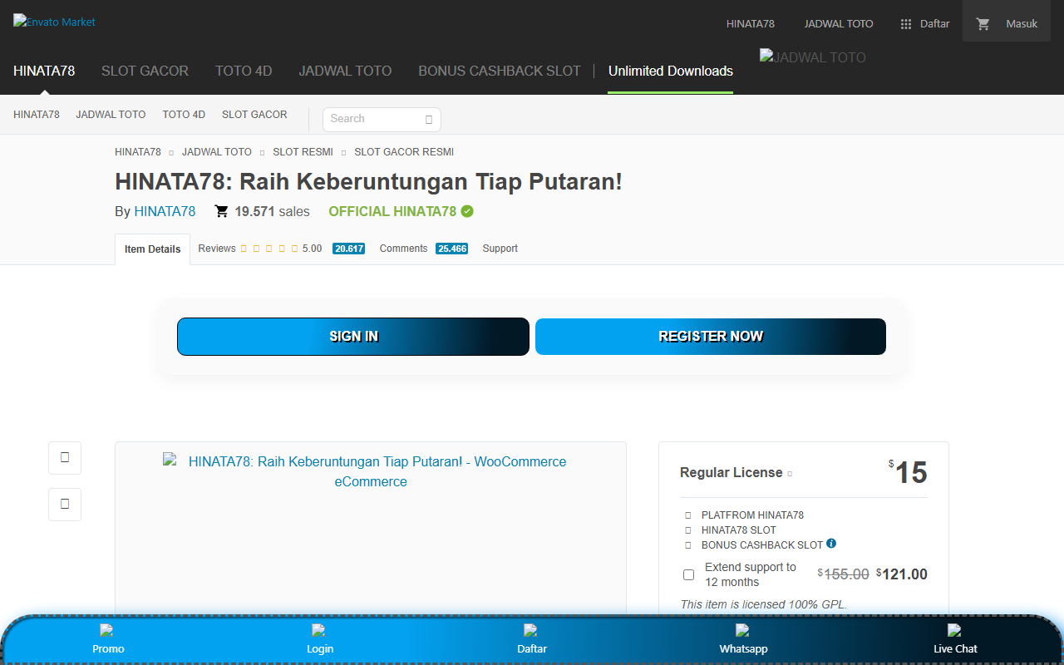This screenshot has width=1064, height=665.
Task: Click the SLOT RESMI breadcrumb
Action: (303, 152)
